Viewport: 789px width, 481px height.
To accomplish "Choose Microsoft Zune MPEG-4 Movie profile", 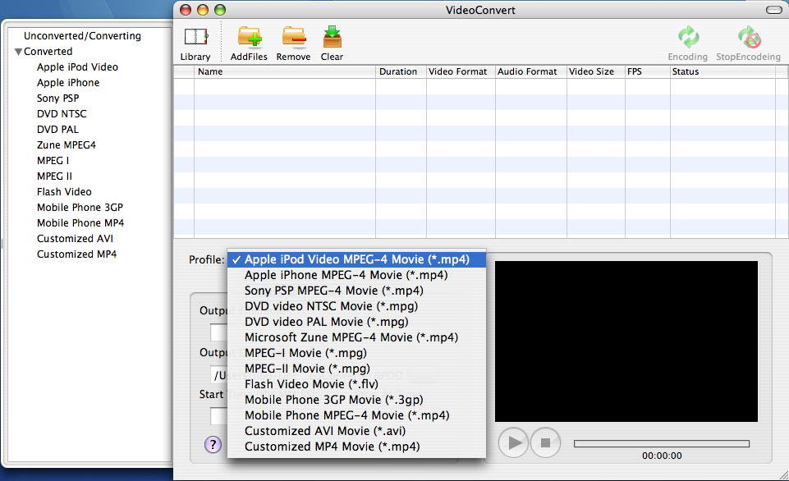I will pyautogui.click(x=357, y=337).
